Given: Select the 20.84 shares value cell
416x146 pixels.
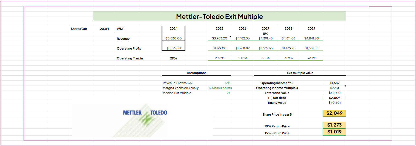Looking at the screenshot, I should coord(104,29).
